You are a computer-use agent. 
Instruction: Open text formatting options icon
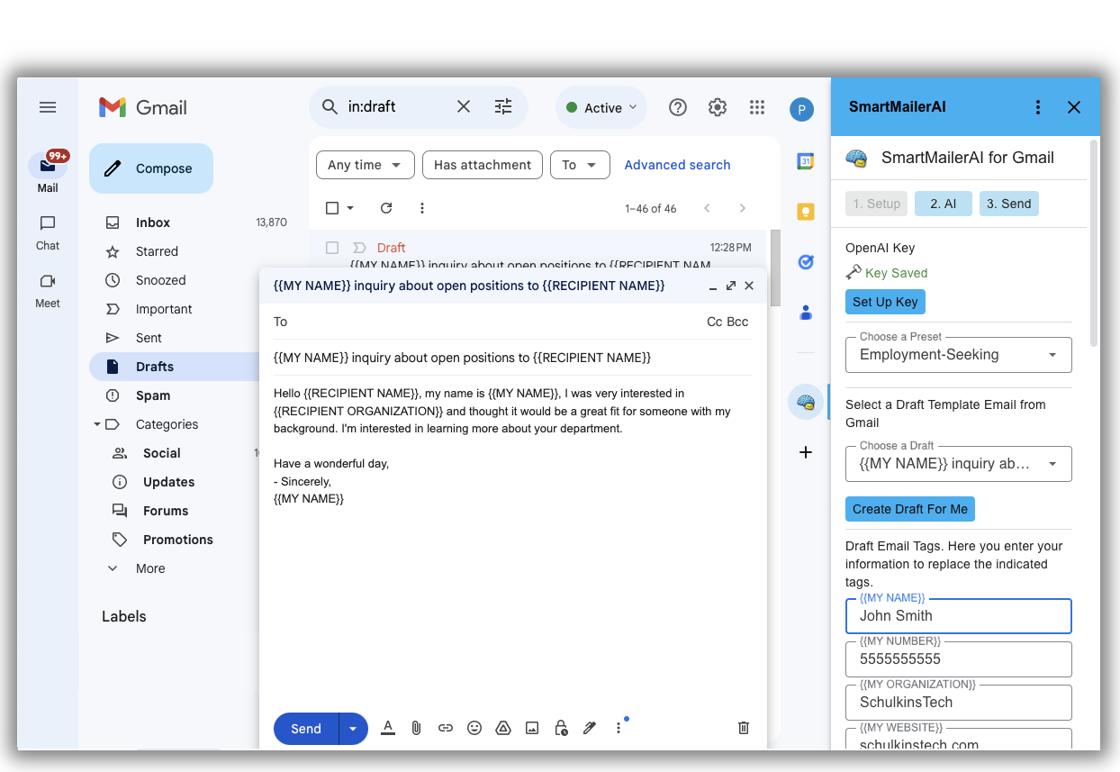(x=388, y=728)
